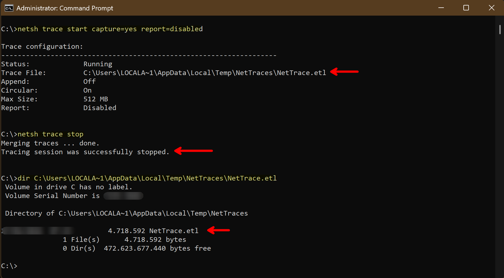Viewport: 504px width, 278px height.
Task: Click the red arrow beside the Trace File path
Action: (x=345, y=72)
